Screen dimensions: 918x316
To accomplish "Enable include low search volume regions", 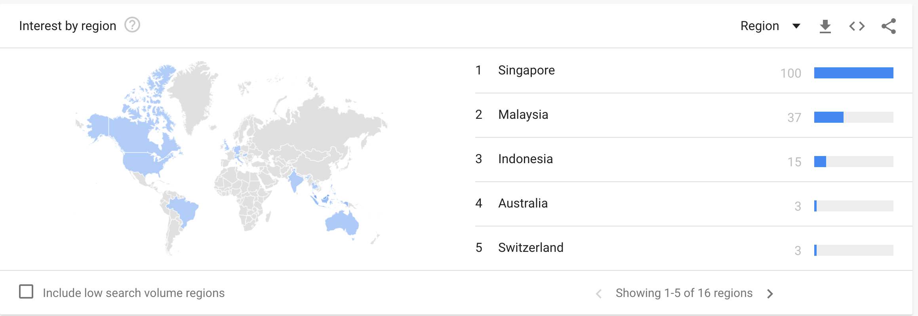I will (x=26, y=291).
